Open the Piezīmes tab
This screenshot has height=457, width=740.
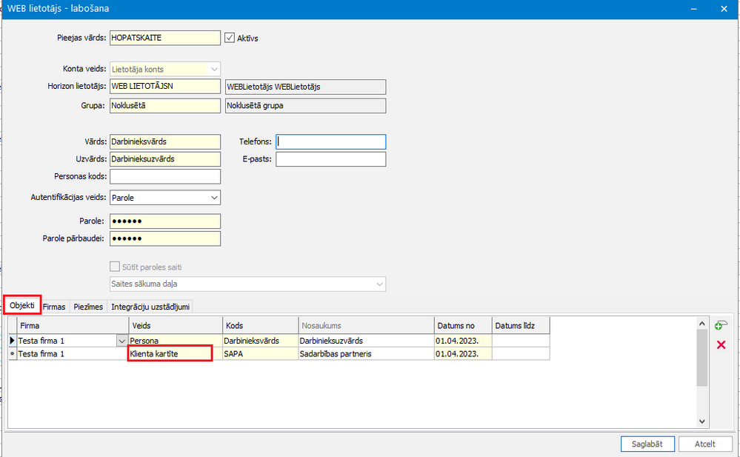coord(88,306)
